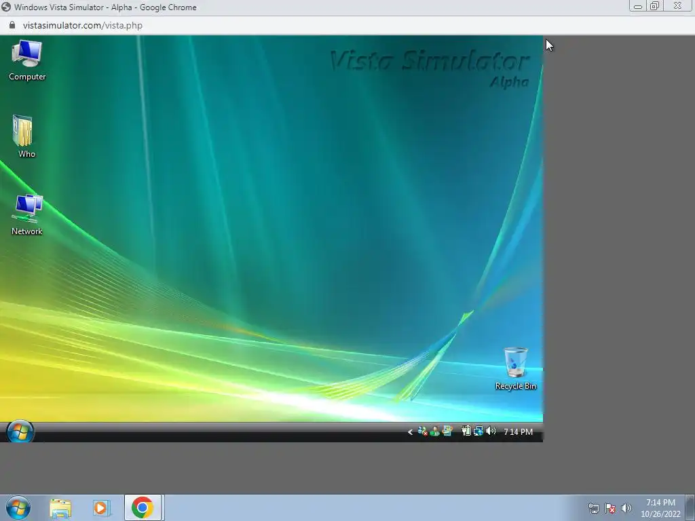Click the host network connection tray icon
This screenshot has height=521, width=695.
point(593,508)
